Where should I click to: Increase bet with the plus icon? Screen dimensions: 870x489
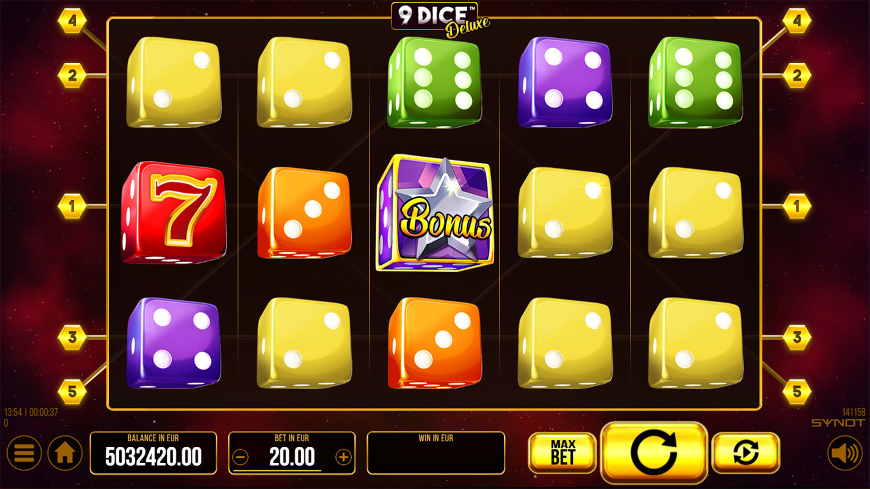343,457
